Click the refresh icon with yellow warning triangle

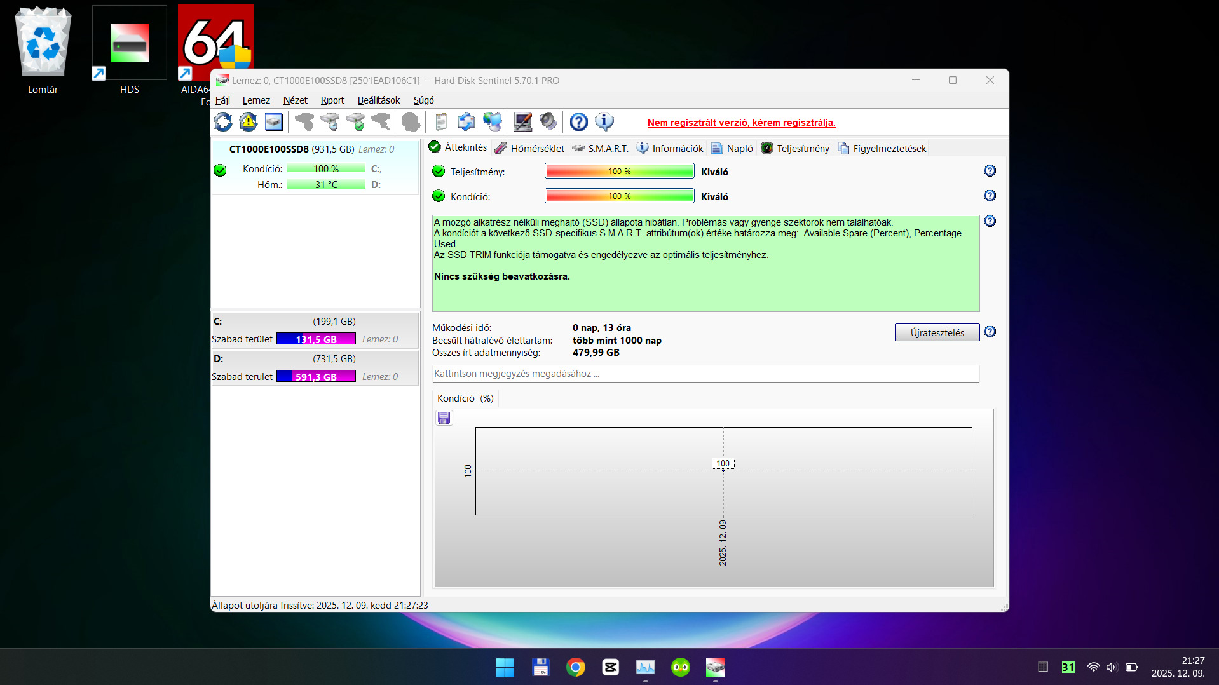[x=249, y=121]
